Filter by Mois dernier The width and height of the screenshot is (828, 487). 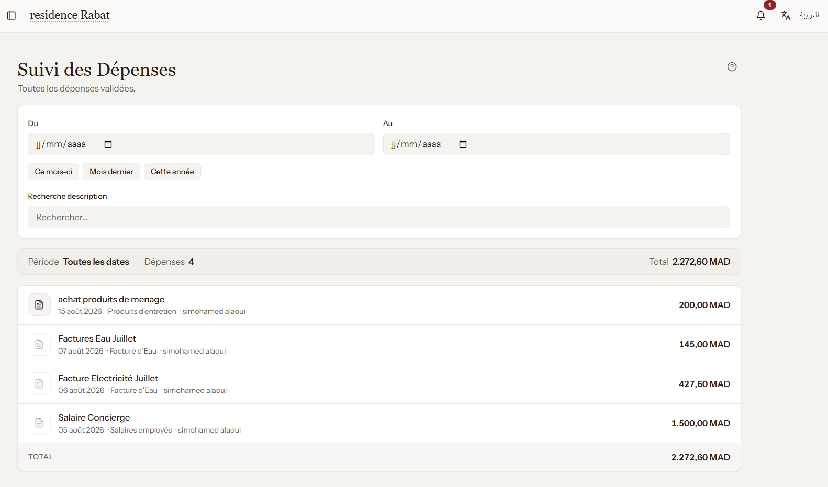(111, 172)
